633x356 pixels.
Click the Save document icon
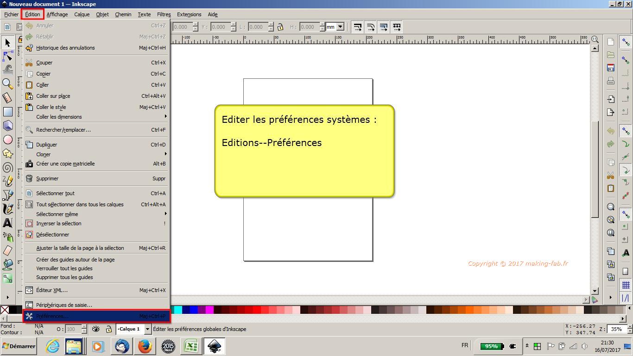[x=611, y=68]
